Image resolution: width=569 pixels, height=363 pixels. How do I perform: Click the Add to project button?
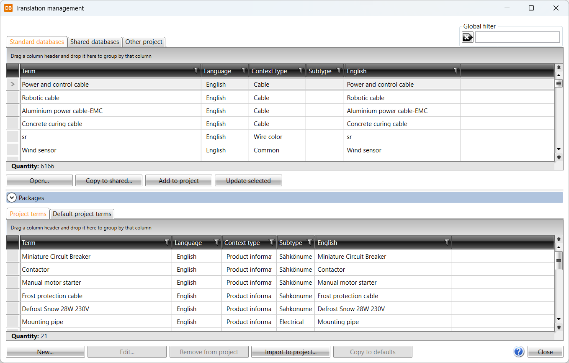tap(179, 181)
